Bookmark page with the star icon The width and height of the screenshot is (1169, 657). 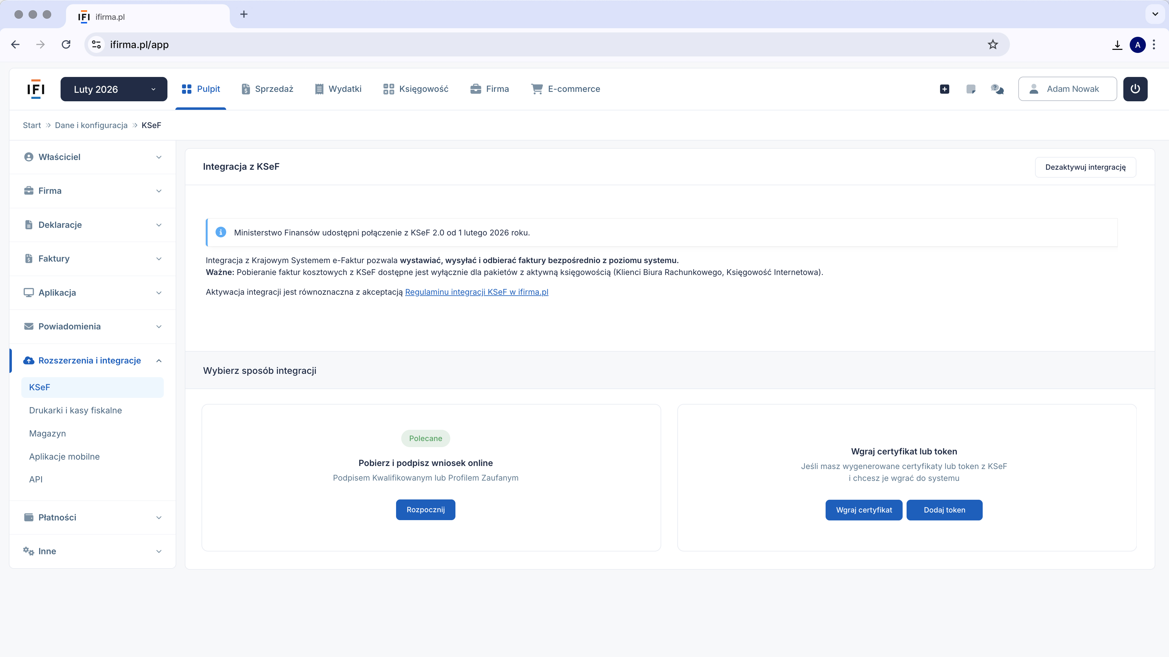[x=992, y=44]
